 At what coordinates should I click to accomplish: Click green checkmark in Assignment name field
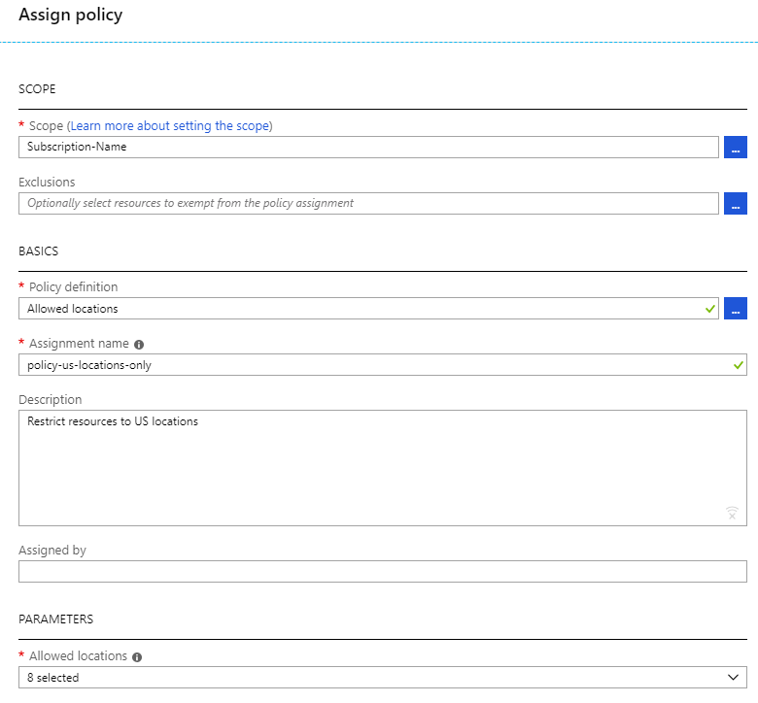pyautogui.click(x=739, y=365)
